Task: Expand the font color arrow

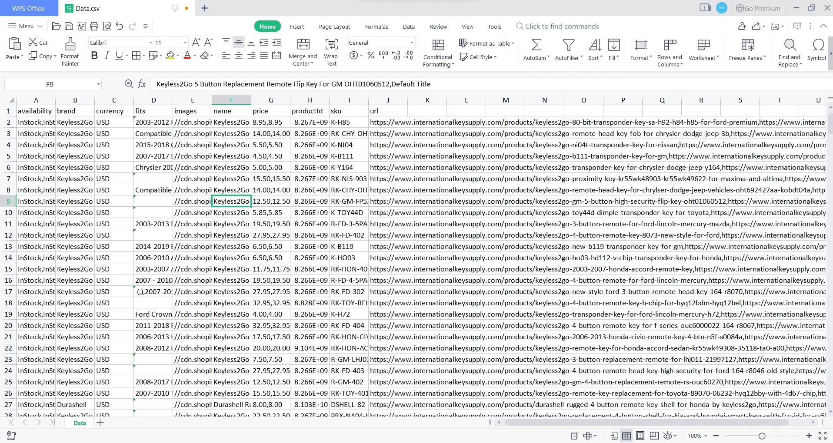Action: (195, 56)
